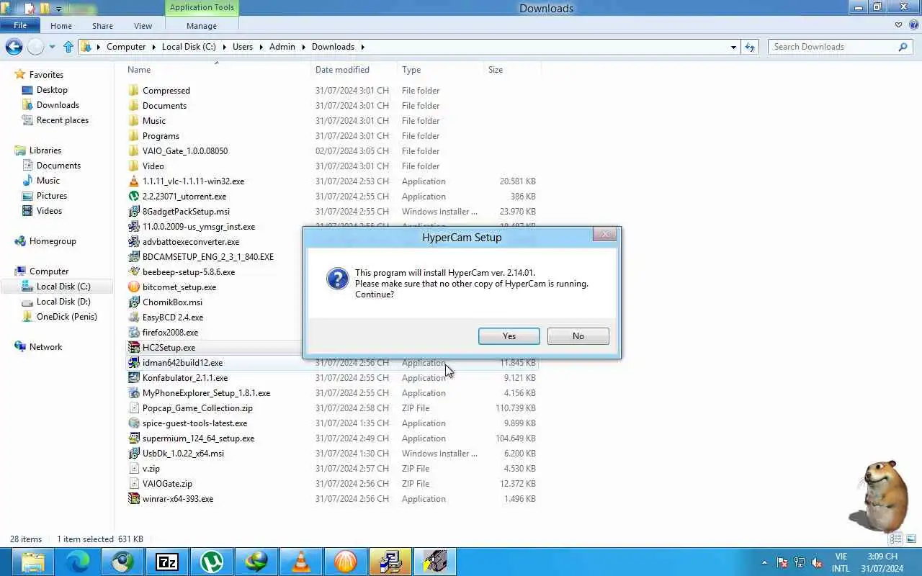This screenshot has height=576, width=922.
Task: Switch to the View ribbon tab
Action: pyautogui.click(x=143, y=26)
